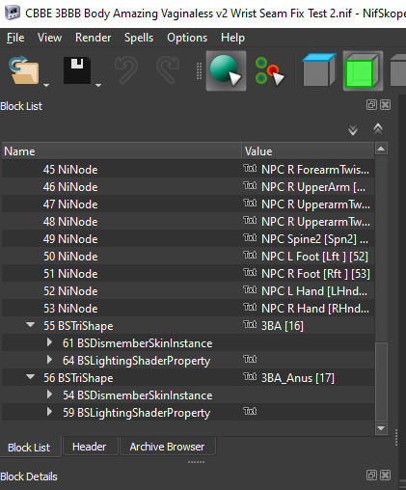Viewport: 406px width, 490px height.
Task: Click the Name column header
Action: click(122, 151)
